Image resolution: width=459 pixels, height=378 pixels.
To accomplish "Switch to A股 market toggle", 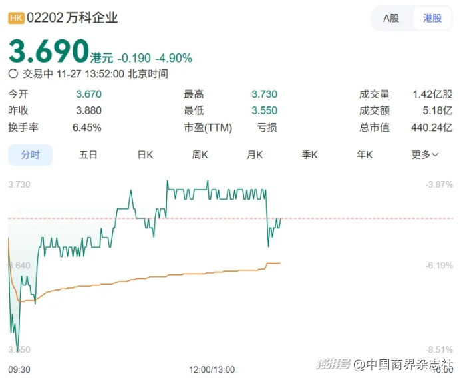I will pyautogui.click(x=391, y=18).
